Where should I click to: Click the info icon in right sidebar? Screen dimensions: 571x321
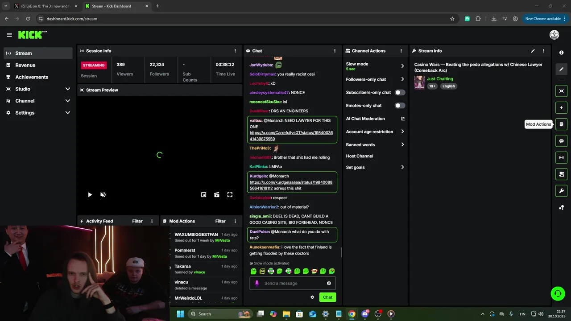pos(561,53)
